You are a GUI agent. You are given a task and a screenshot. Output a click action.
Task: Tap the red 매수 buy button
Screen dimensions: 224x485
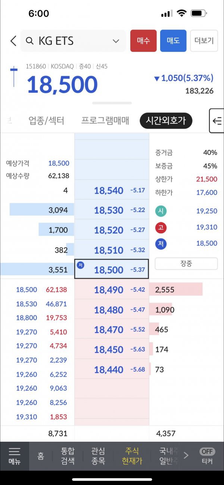[x=143, y=41]
